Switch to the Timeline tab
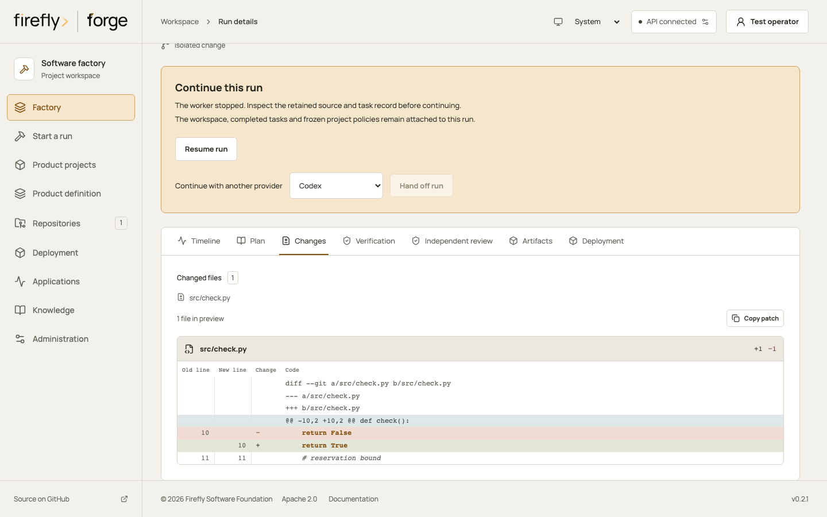Image resolution: width=827 pixels, height=517 pixels. pyautogui.click(x=199, y=241)
